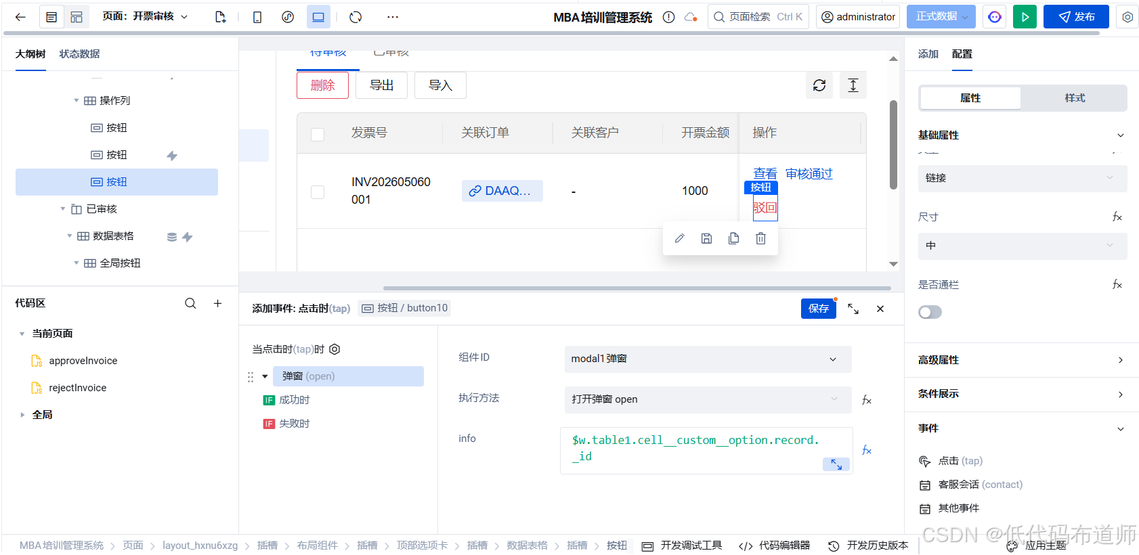The image size is (1139, 555).
Task: Click the new page file icon
Action: [x=220, y=17]
